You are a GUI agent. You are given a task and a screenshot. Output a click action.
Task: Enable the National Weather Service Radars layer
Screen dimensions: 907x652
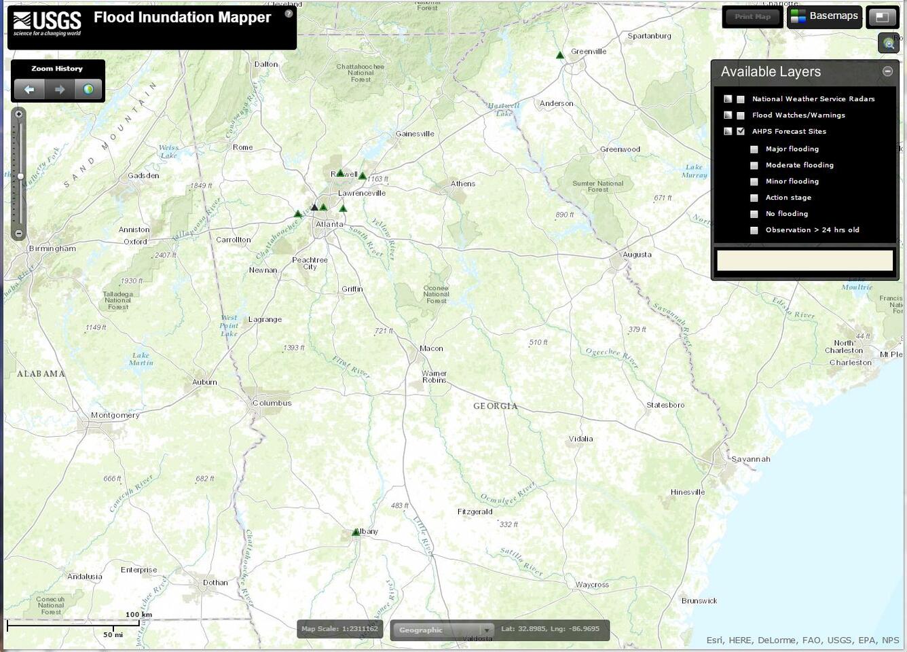point(740,98)
